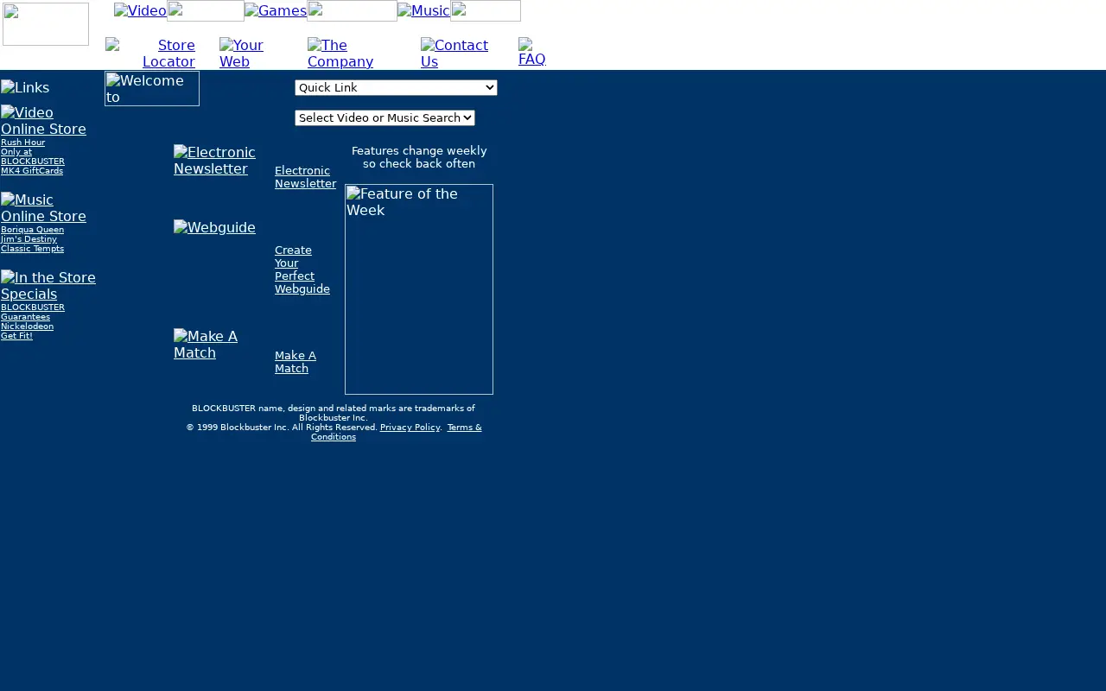Go to Store Locator

(150, 54)
